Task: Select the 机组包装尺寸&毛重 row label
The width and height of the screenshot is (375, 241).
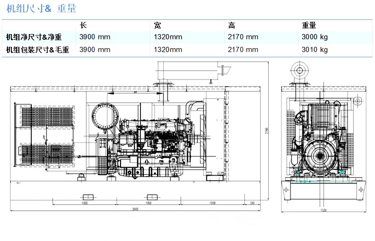Action: coord(37,49)
